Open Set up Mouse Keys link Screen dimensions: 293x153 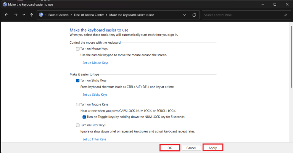coord(95,63)
